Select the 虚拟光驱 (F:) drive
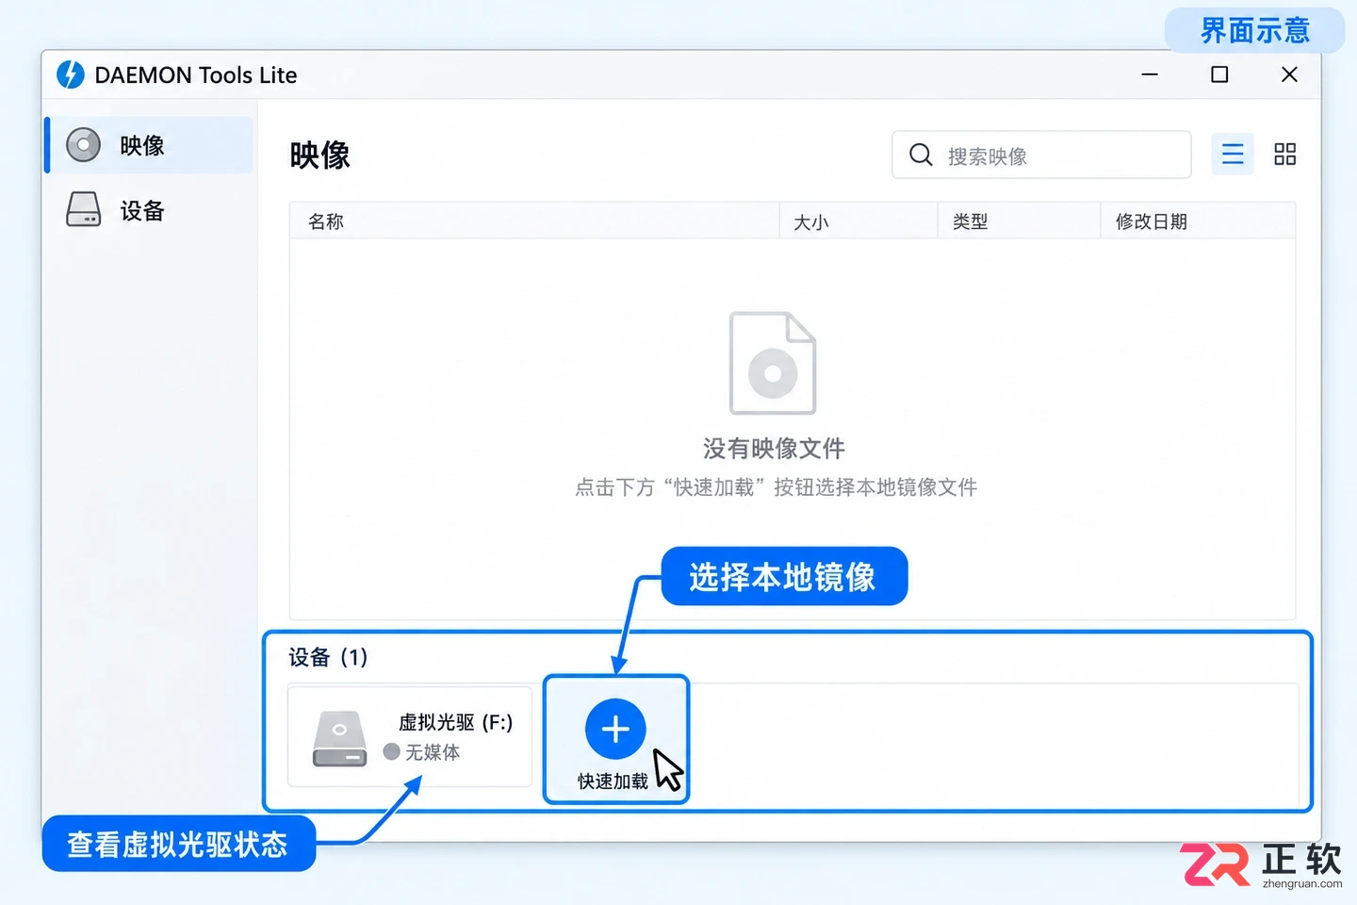 [x=410, y=736]
